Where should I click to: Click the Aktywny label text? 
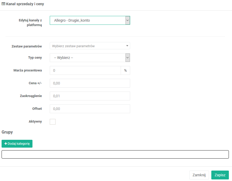coord(35,122)
